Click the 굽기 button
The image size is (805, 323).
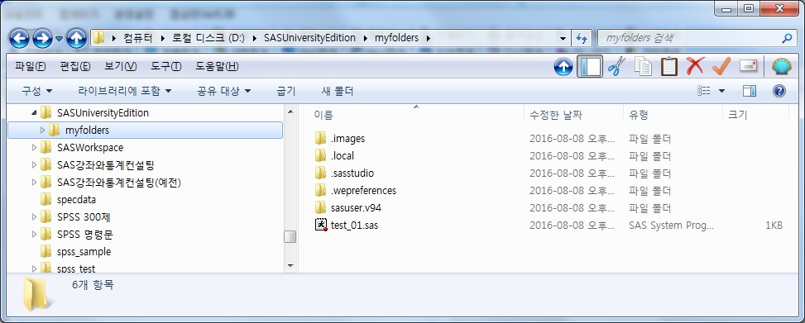[286, 91]
